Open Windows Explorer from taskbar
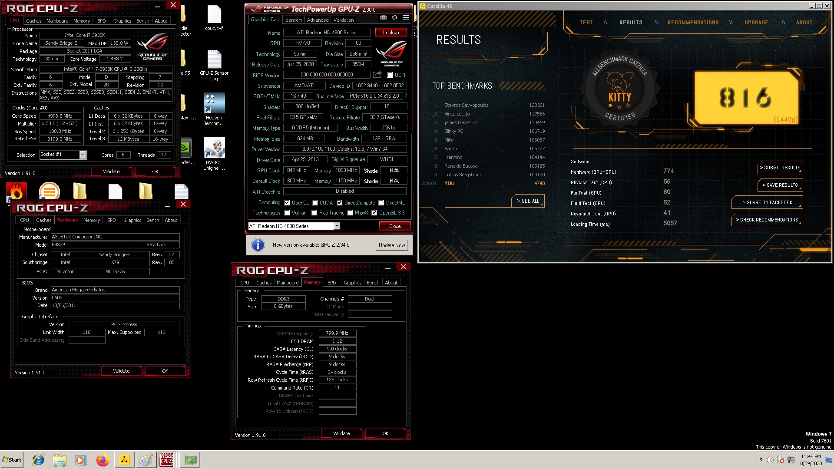The height and width of the screenshot is (469, 834). (x=60, y=460)
